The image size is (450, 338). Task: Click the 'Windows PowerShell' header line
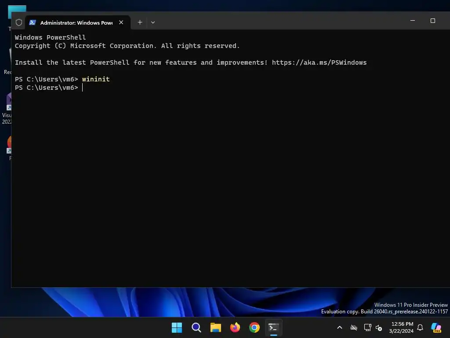(50, 37)
